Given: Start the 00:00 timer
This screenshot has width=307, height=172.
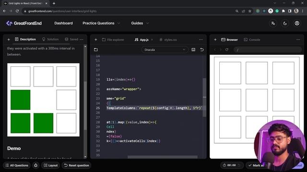Looking at the screenshot, I should [232, 165].
